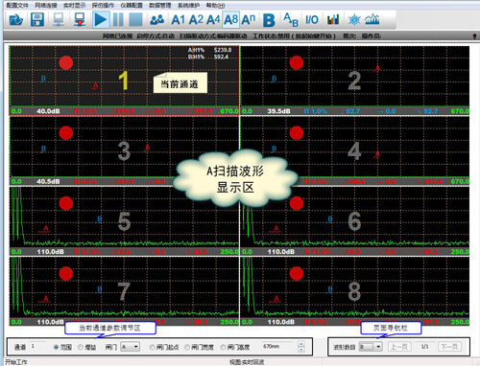This screenshot has width=480, height=366.
Task: Click the blue Play start button
Action: (101, 20)
